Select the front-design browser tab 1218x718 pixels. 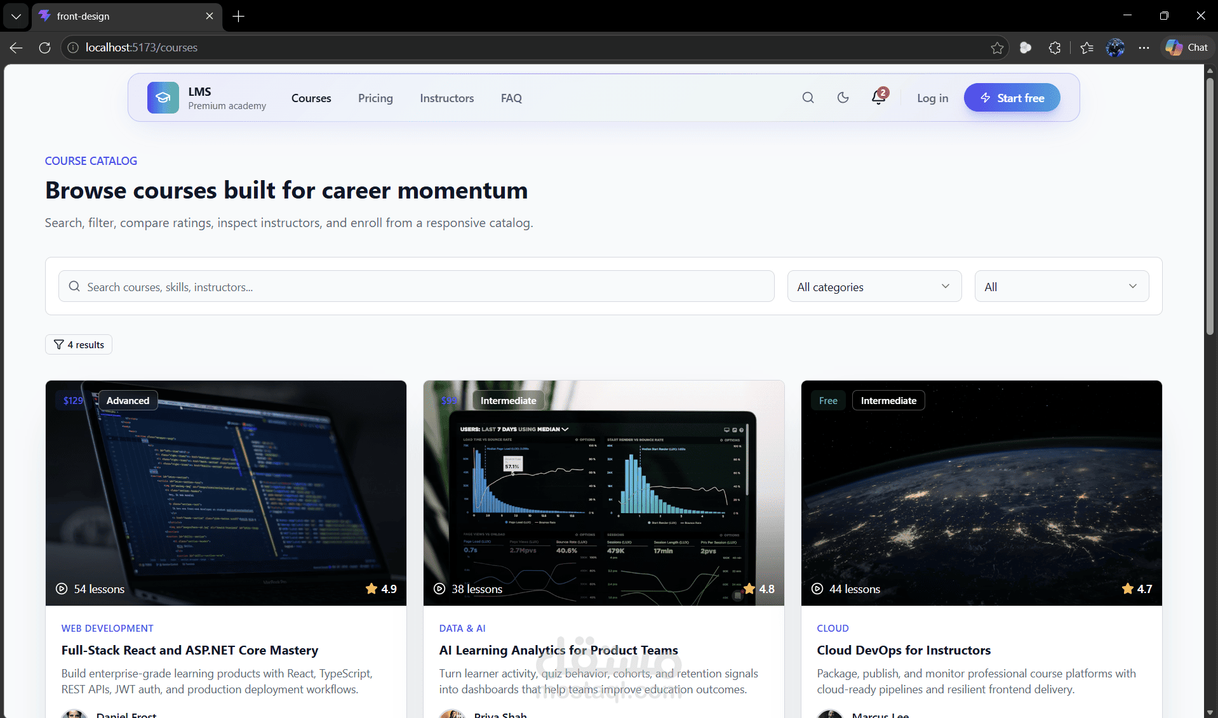127,16
